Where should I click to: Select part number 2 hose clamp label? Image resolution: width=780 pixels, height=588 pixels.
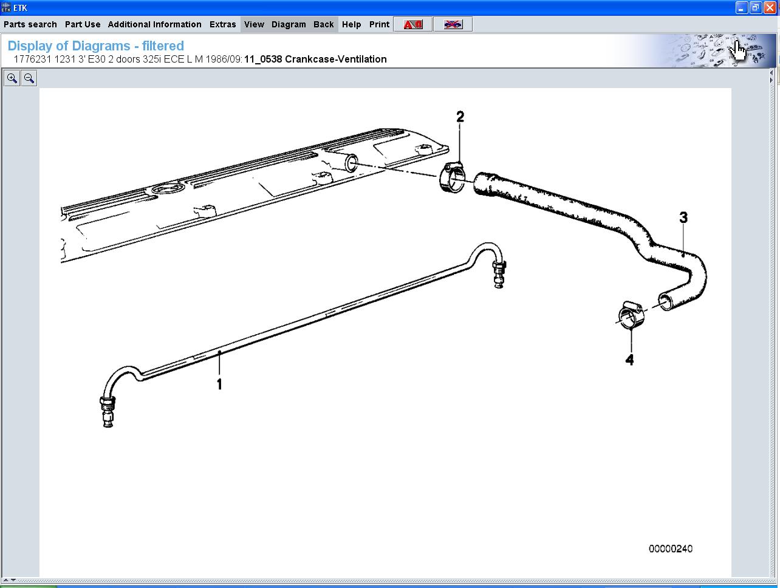coord(460,117)
